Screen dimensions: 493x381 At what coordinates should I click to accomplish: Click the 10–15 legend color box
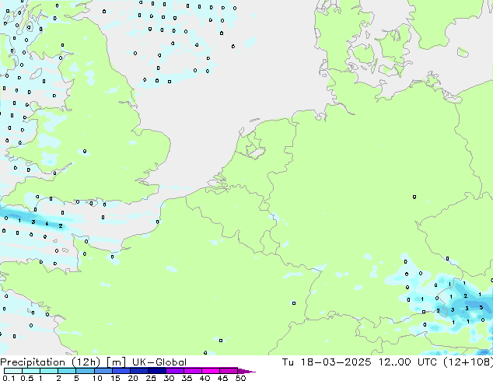[x=103, y=371]
